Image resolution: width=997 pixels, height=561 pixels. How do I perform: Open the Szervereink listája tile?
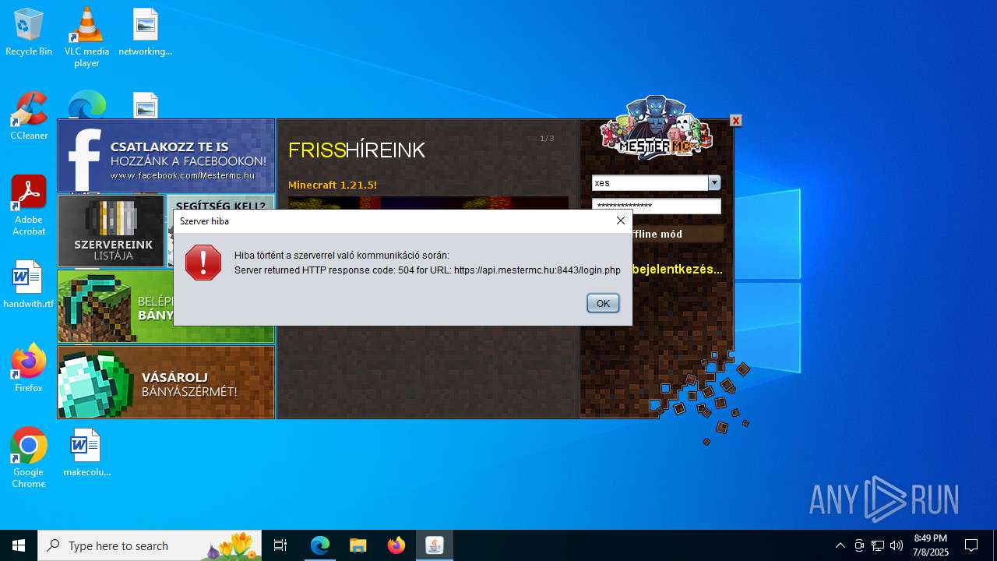pyautogui.click(x=111, y=231)
